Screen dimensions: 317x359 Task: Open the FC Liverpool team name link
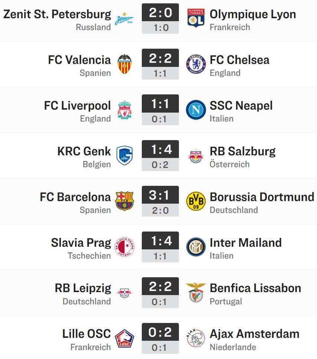coord(77,106)
